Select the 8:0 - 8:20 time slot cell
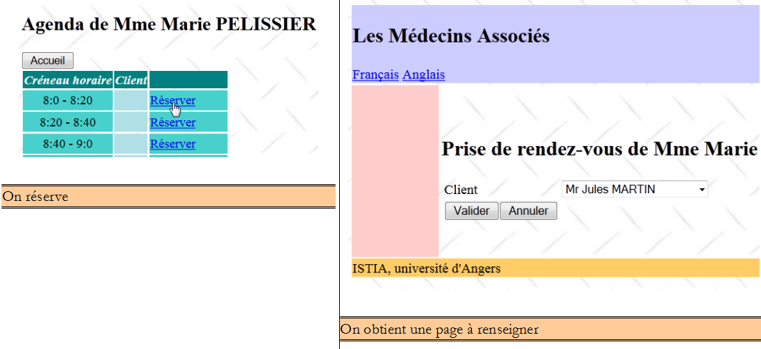The image size is (761, 349). (x=67, y=101)
